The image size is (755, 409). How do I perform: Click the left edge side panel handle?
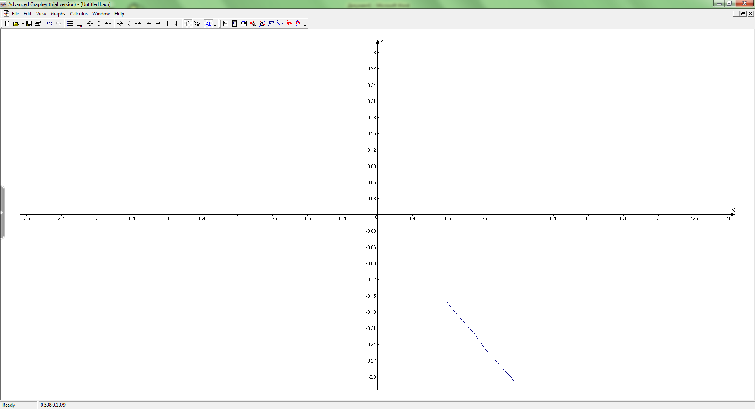2,212
